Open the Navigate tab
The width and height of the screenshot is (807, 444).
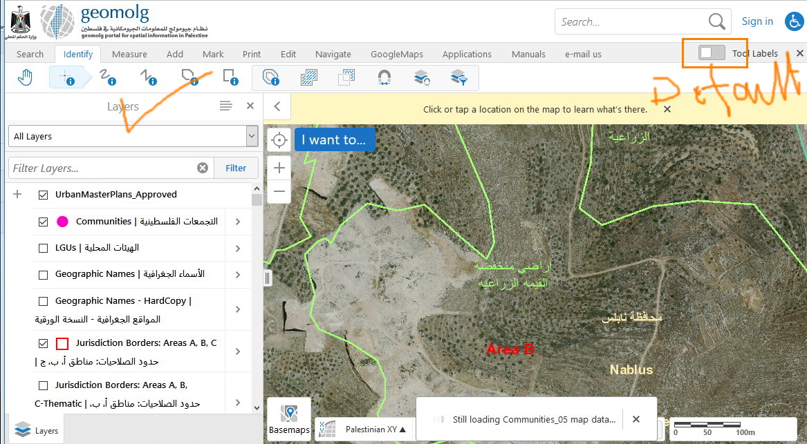333,54
